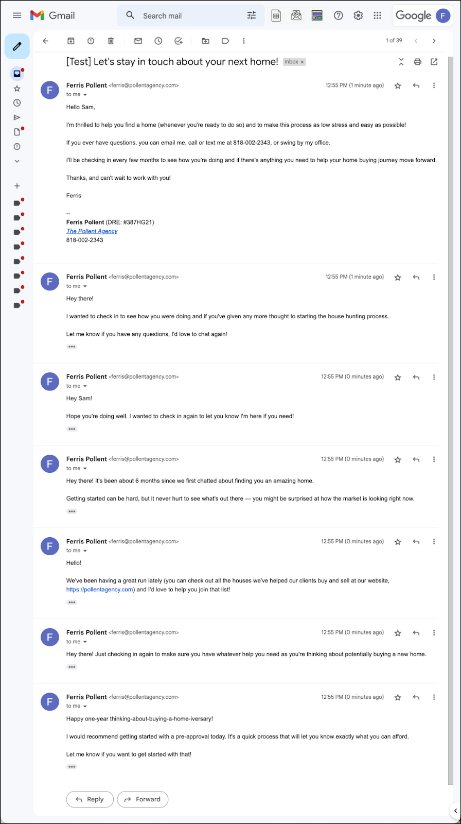The height and width of the screenshot is (824, 461).
Task: Open more options for first message
Action: point(434,85)
